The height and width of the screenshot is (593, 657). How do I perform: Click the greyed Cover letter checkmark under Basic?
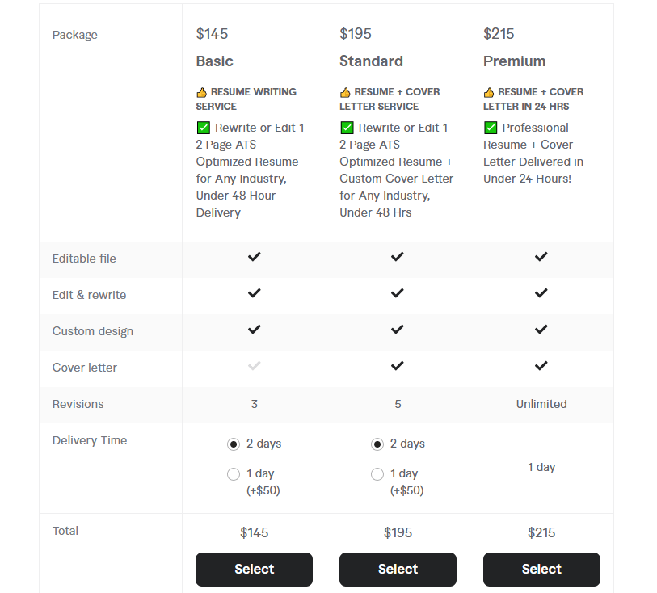255,366
